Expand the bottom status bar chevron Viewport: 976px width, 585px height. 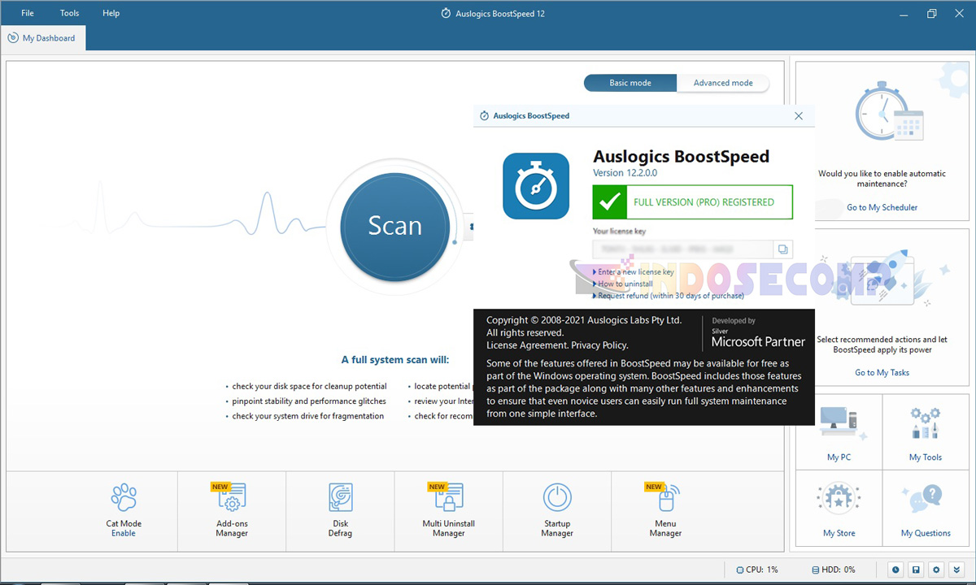pyautogui.click(x=956, y=570)
